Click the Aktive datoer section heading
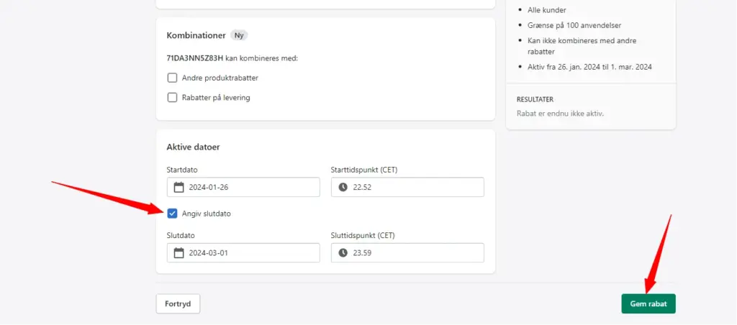 193,147
